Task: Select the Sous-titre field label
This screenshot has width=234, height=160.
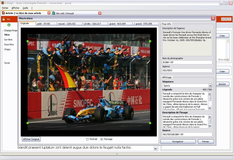Action: pyautogui.click(x=9, y=44)
